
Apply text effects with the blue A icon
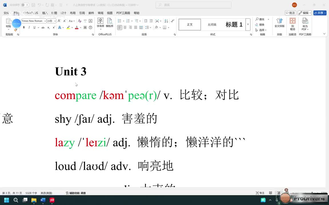(60, 27)
